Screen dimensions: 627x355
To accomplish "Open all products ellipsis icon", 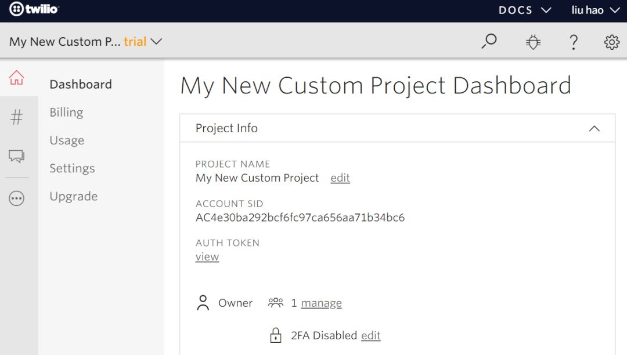I will click(16, 198).
